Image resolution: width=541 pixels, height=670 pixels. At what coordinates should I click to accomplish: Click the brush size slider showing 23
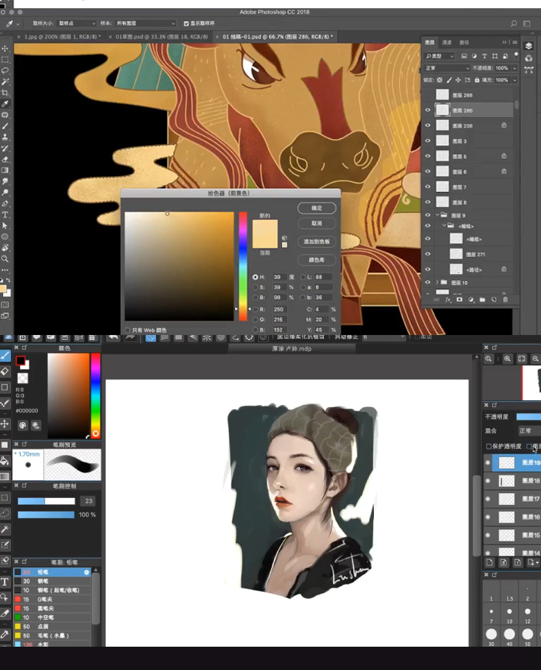[x=46, y=501]
